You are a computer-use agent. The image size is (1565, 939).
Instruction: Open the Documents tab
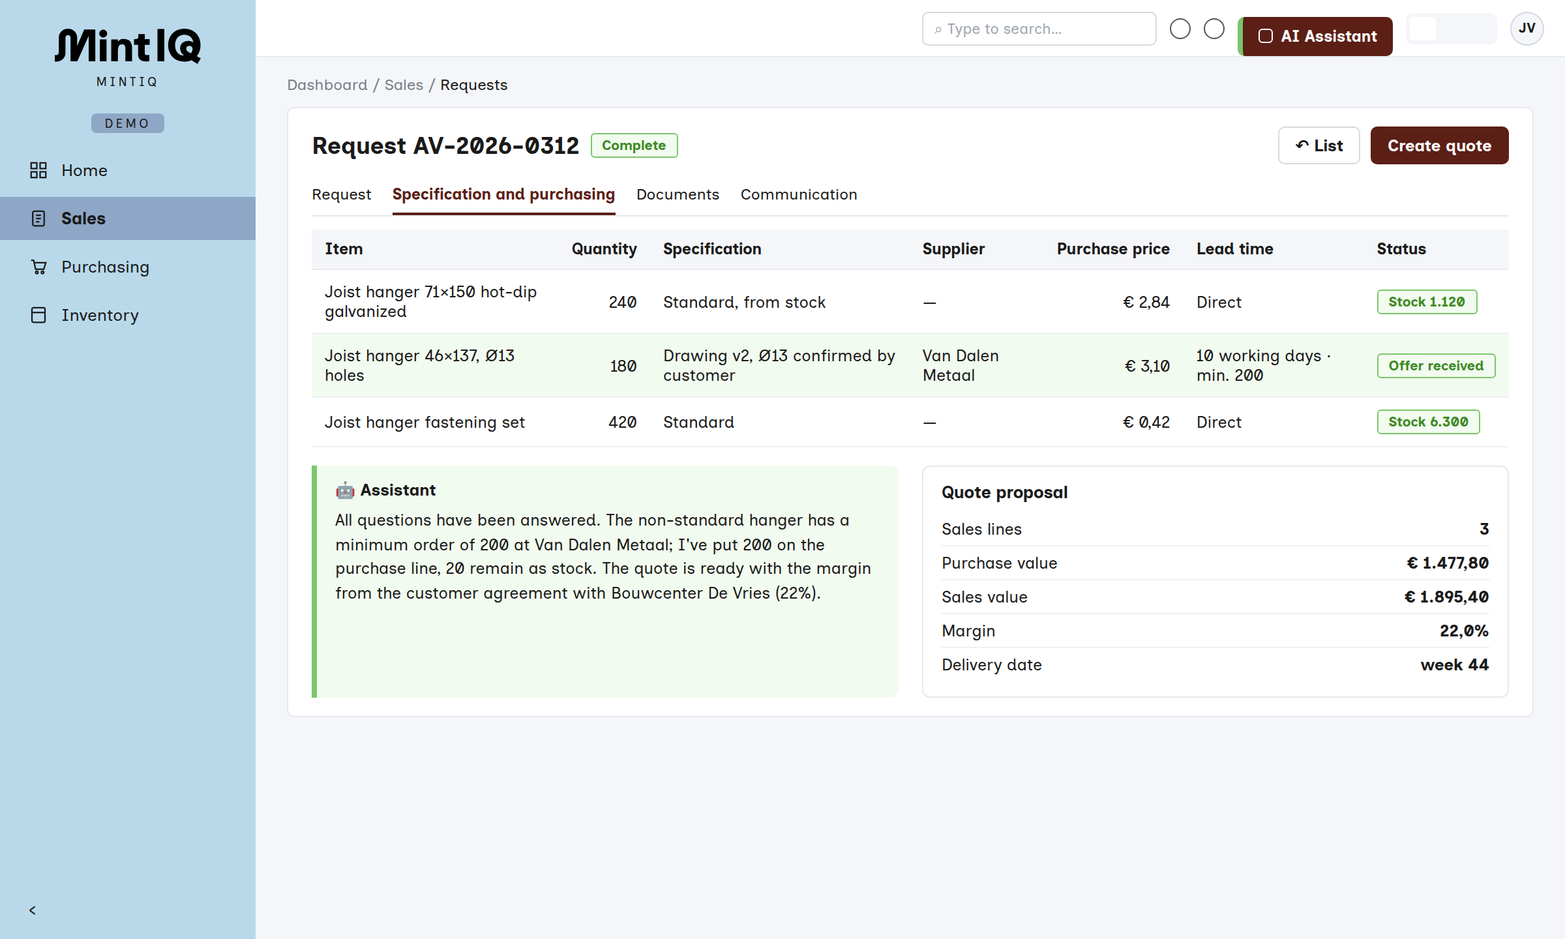coord(678,194)
